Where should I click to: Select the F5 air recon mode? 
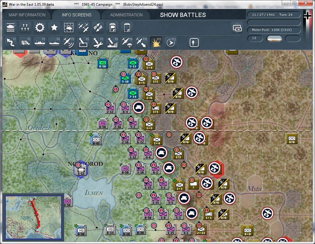pyautogui.click(x=69, y=42)
